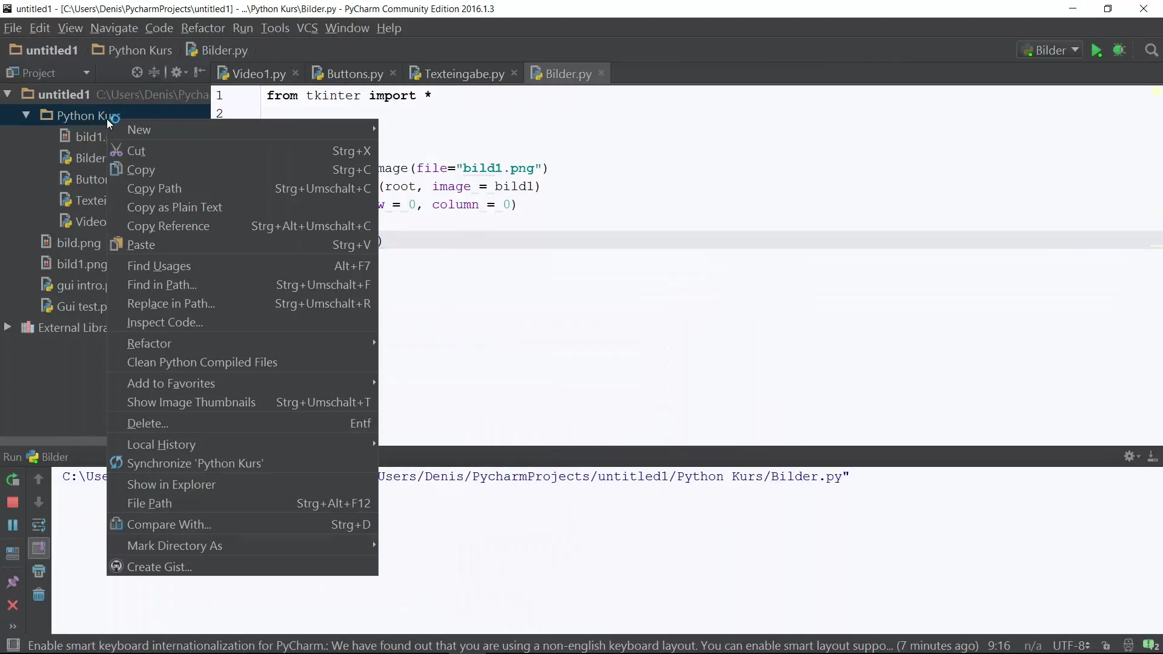Print the console output
The height and width of the screenshot is (654, 1163).
pos(39,571)
